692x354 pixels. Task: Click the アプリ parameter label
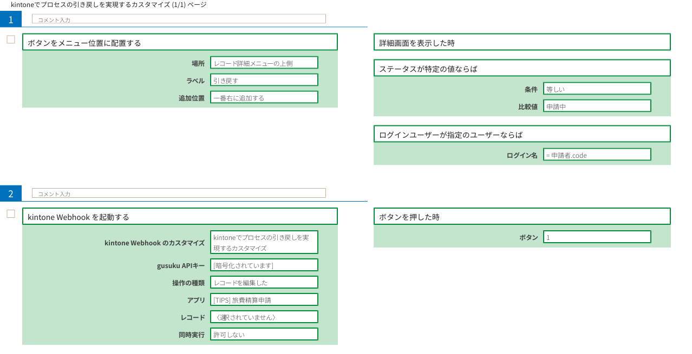[x=196, y=300]
